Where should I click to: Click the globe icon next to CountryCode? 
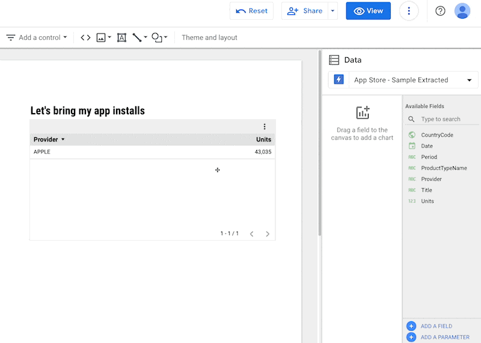(x=412, y=135)
